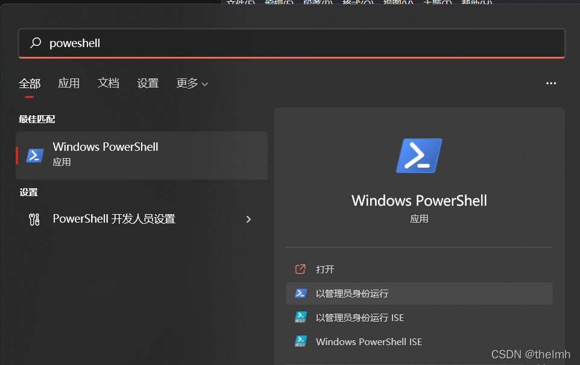Image resolution: width=580 pixels, height=365 pixels.
Task: Click the icon beside Windows PowerShell ISE
Action: pos(300,341)
